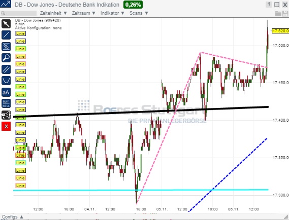The height and width of the screenshot is (220, 289).
Task: Open the Zeitraum dropdown menu
Action: 84,13
